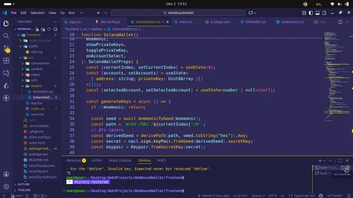This screenshot has width=353, height=198.
Task: Open the Explorer view in the activity bar
Action: pyautogui.click(x=6, y=23)
